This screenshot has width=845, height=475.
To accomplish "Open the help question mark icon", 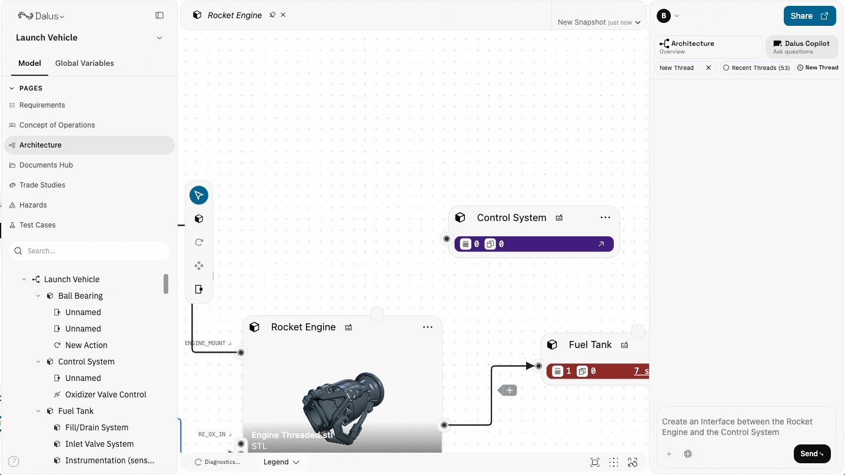I will click(14, 461).
